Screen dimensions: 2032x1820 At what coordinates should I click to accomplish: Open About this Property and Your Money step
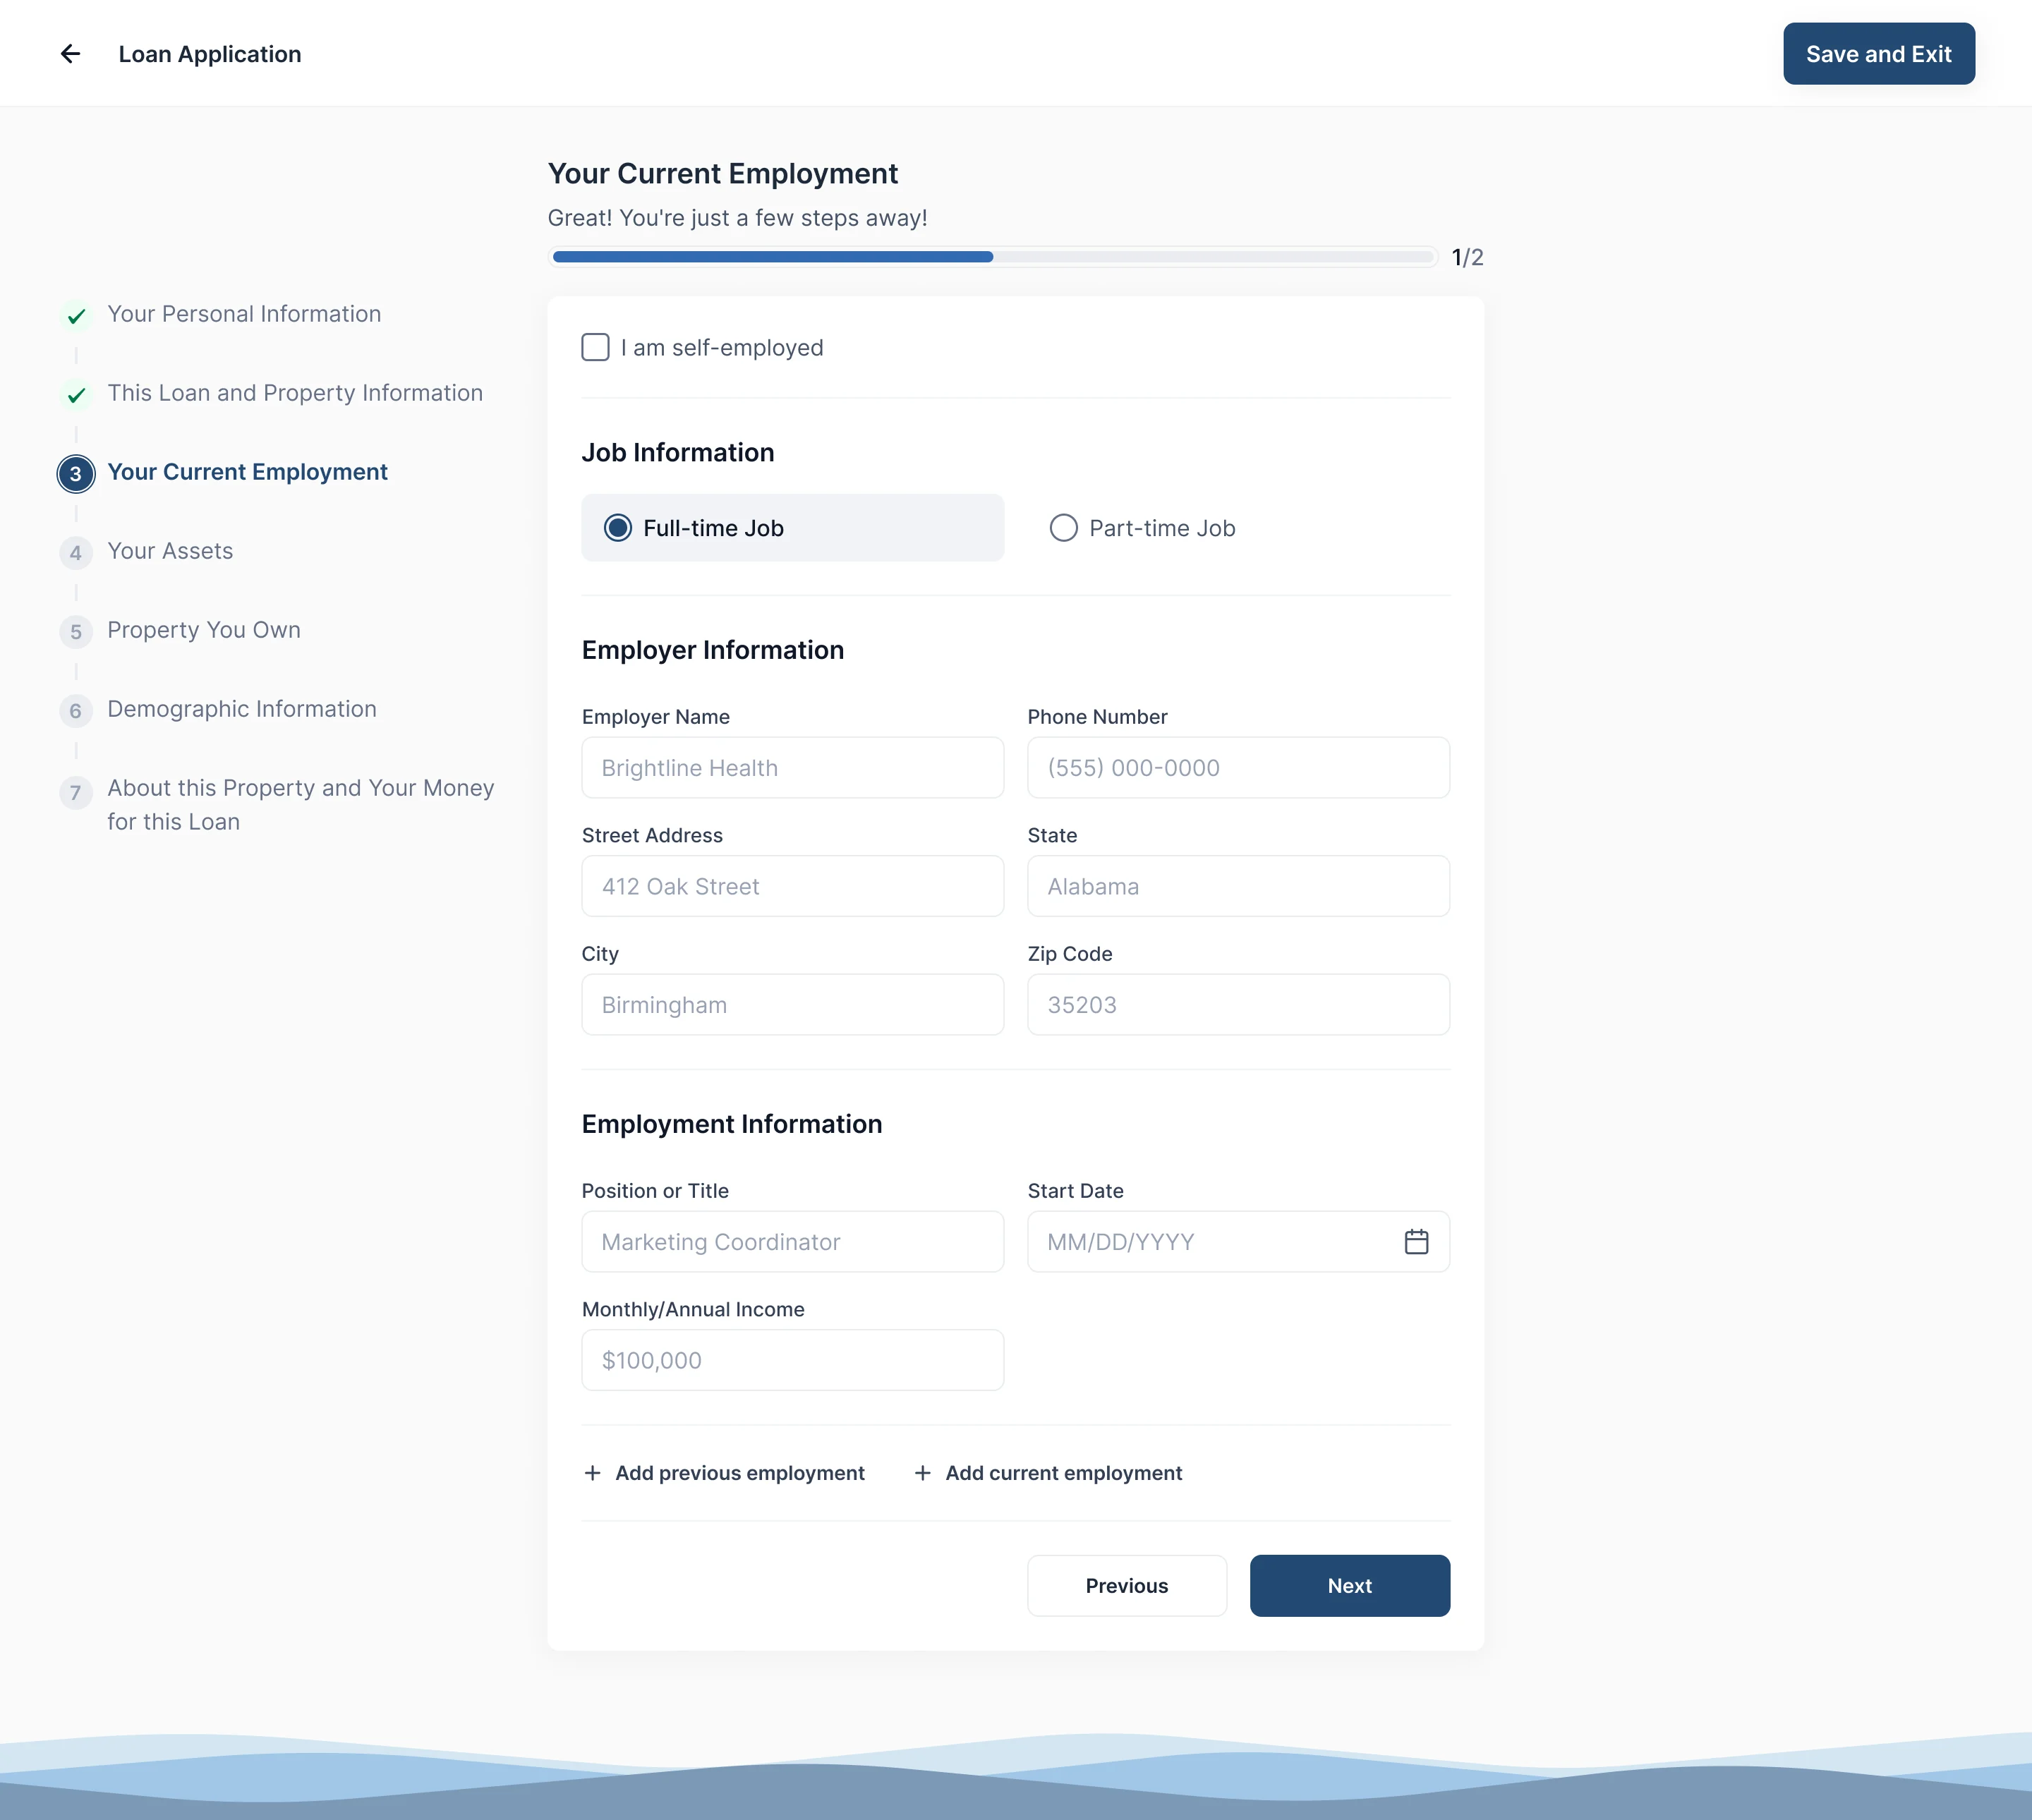pos(301,805)
